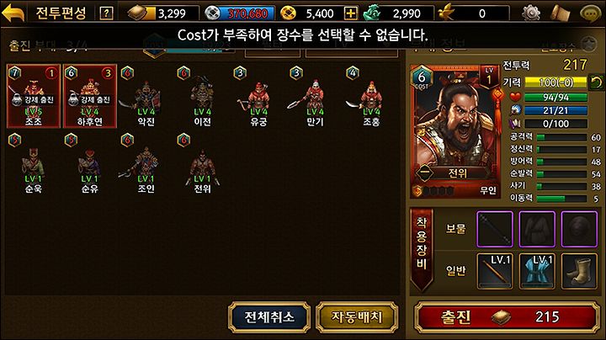This screenshot has width=606, height=340.
Task: Select the boots equipment slot
Action: (579, 271)
